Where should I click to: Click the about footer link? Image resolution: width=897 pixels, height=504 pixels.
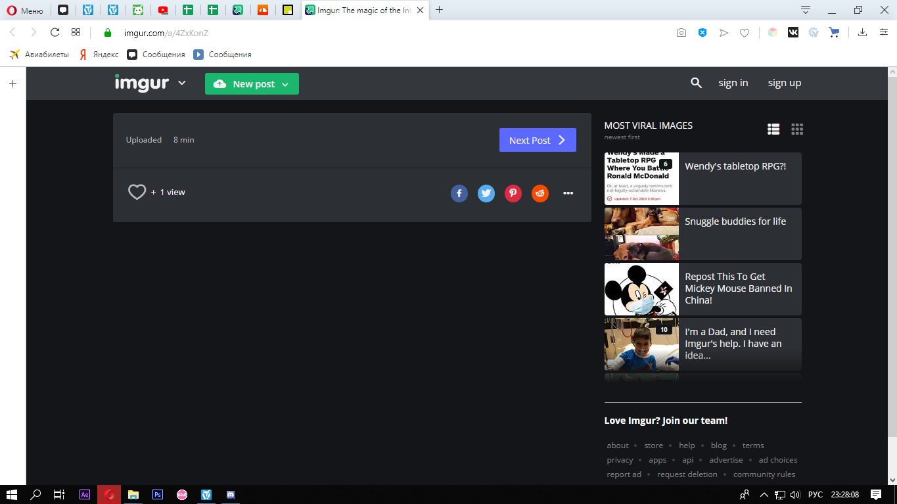[618, 446]
